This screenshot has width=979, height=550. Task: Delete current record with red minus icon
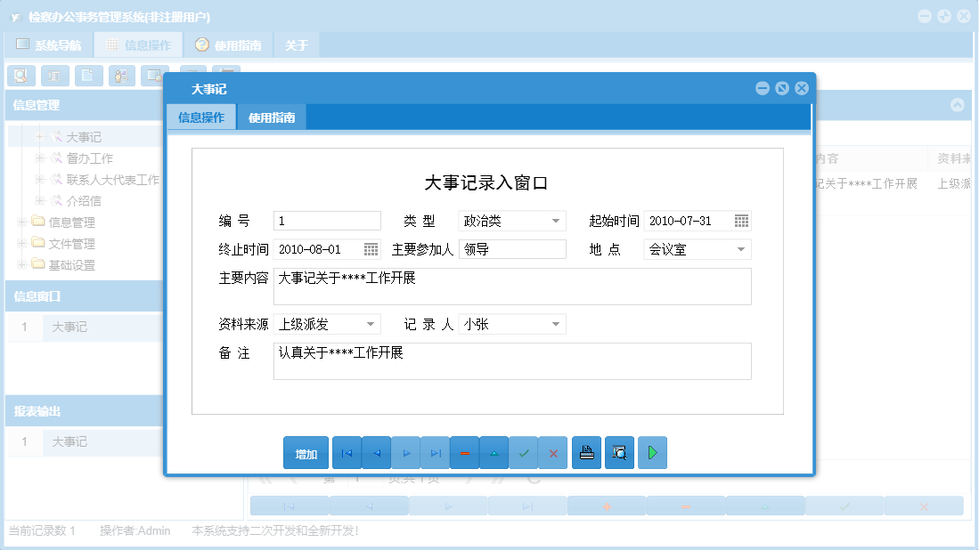[465, 452]
